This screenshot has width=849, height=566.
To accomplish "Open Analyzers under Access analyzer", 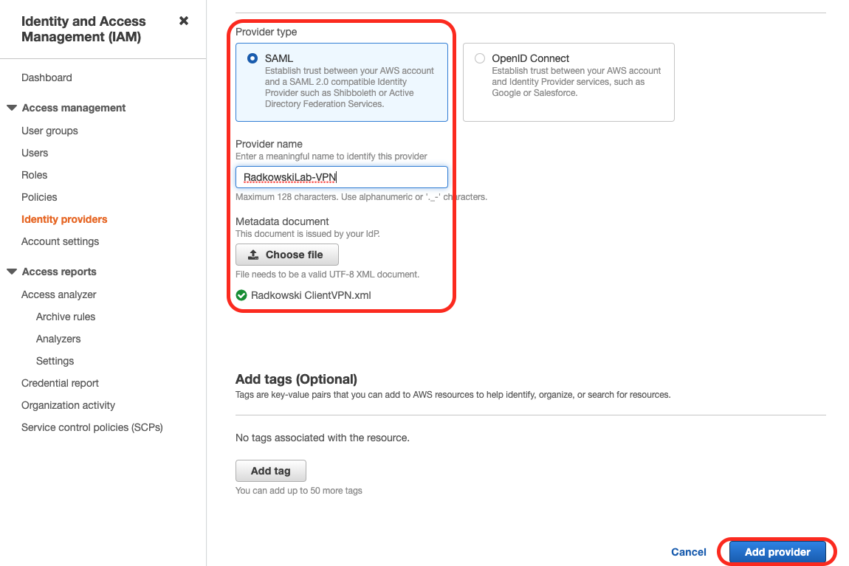I will (58, 339).
